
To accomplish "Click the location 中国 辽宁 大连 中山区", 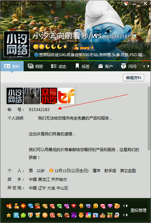I will tap(49, 188).
